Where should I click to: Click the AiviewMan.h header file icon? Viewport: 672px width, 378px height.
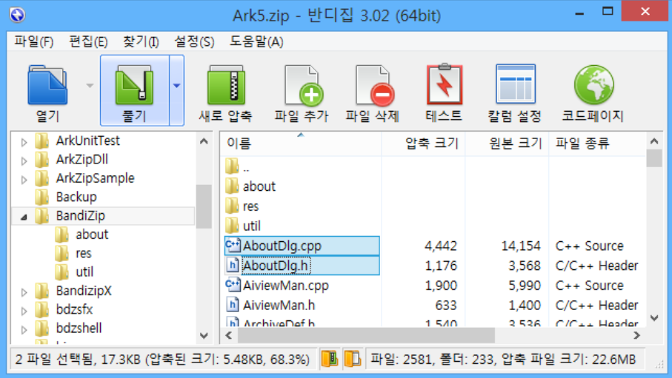[x=233, y=305]
